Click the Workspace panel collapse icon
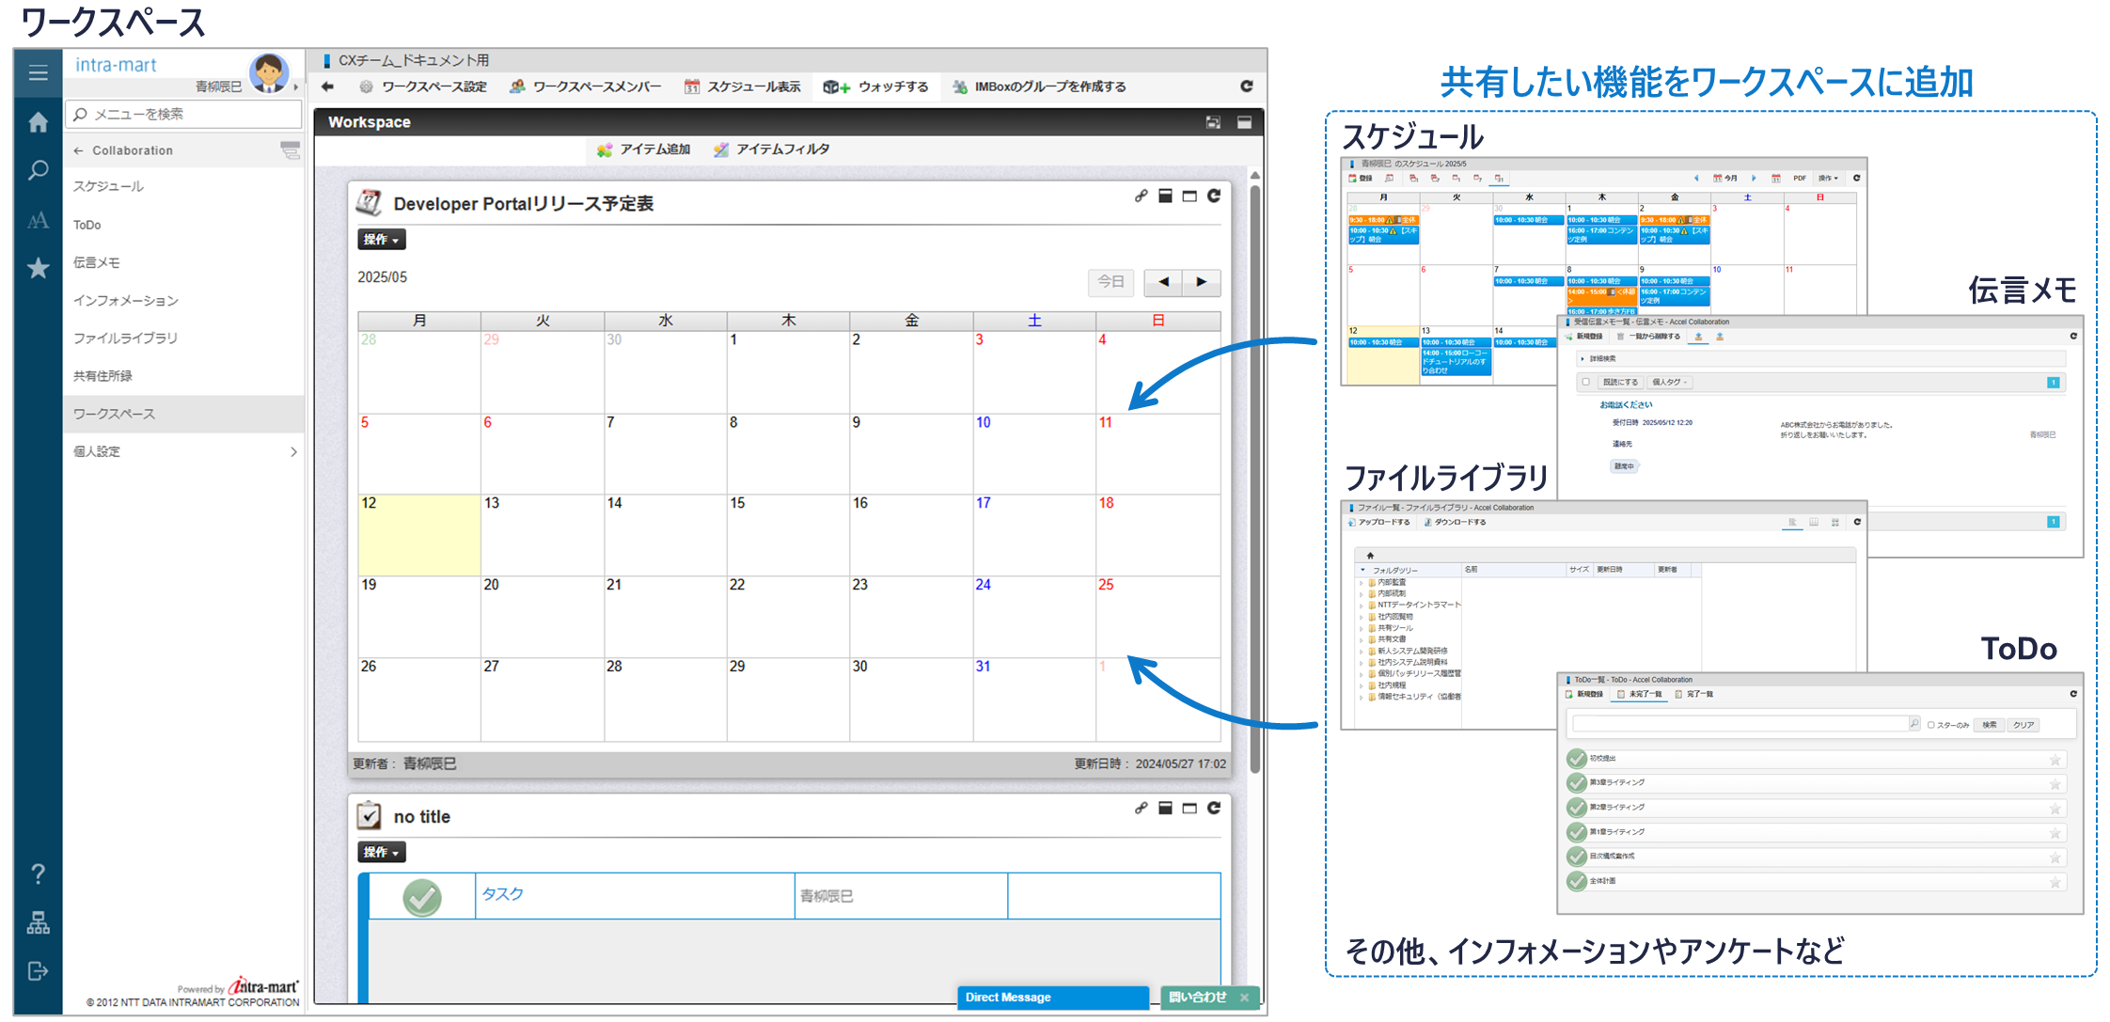2110x1022 pixels. tap(1244, 122)
